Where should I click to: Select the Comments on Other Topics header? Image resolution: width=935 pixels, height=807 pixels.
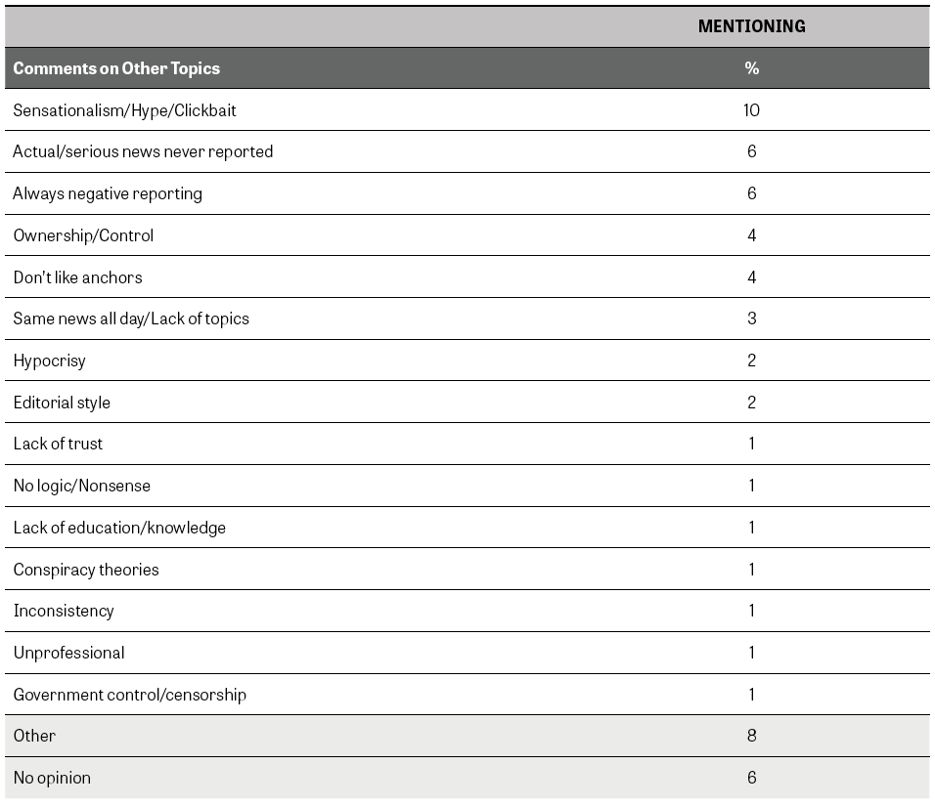coord(116,68)
